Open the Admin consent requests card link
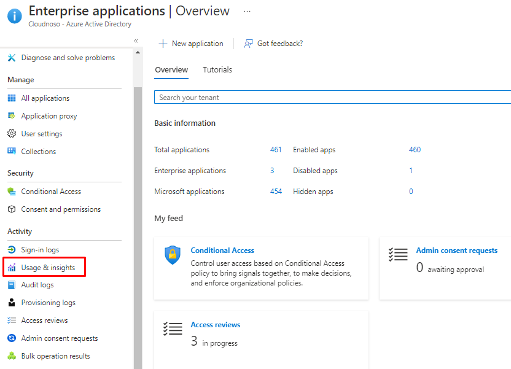 click(456, 251)
